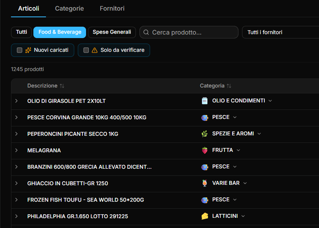Image resolution: width=319 pixels, height=228 pixels.
Task: Open the OLIO E CONDIMENTI category dropdown
Action: [270, 101]
